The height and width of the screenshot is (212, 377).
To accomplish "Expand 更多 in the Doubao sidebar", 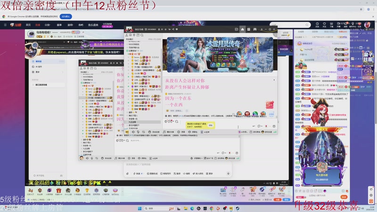I will (48, 72).
